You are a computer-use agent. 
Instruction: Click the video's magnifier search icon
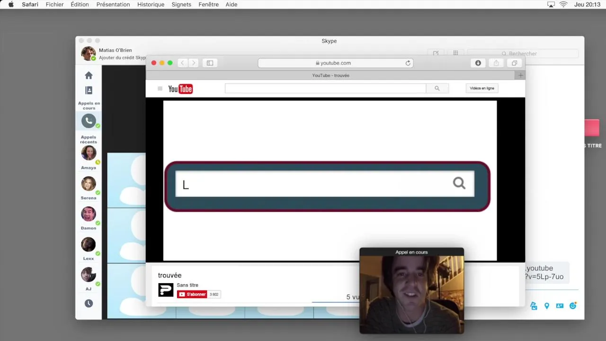pyautogui.click(x=459, y=183)
